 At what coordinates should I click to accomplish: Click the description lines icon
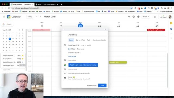65,73
